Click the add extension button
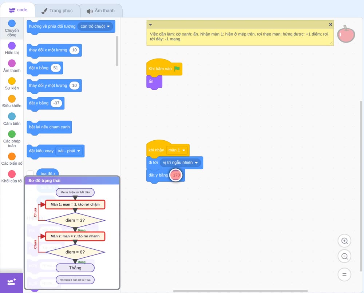This screenshot has width=364, height=293. [12, 282]
